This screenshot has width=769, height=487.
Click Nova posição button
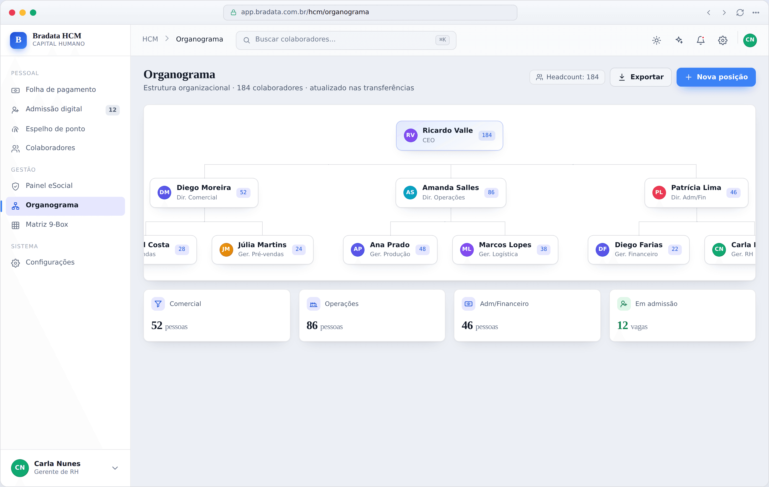pos(716,77)
